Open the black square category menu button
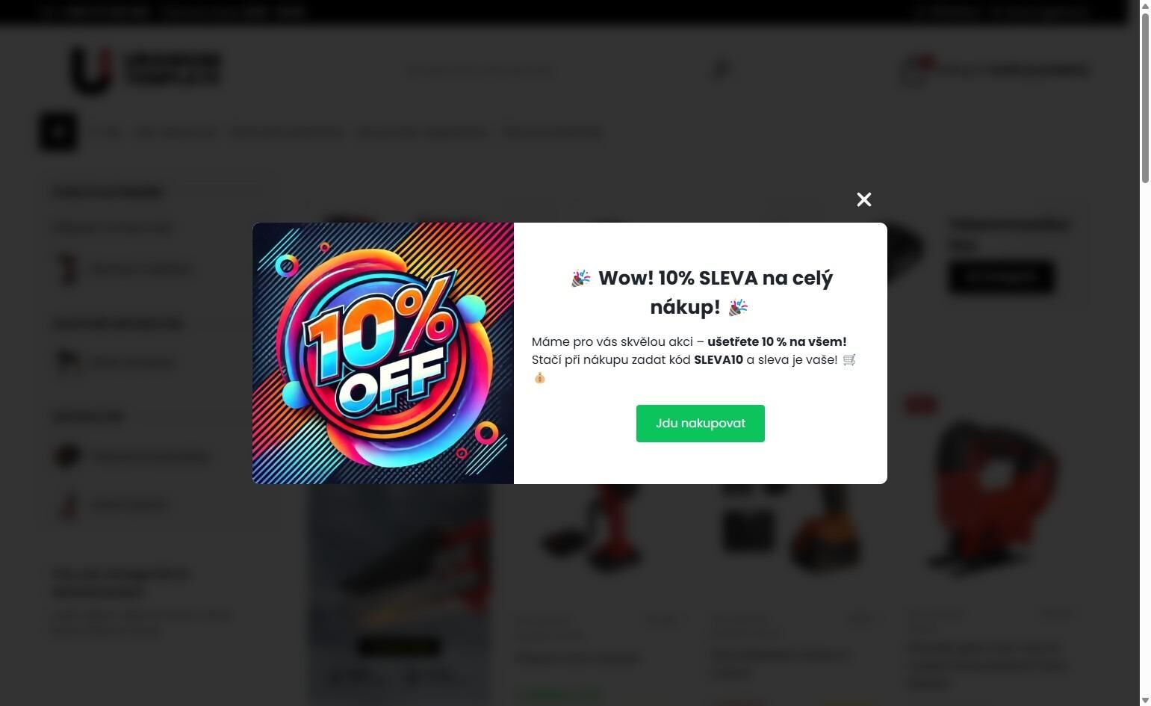 [x=58, y=131]
